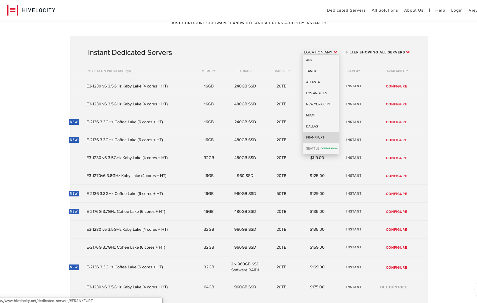
Task: Collapse the Location Any dropdown
Action: (x=321, y=52)
